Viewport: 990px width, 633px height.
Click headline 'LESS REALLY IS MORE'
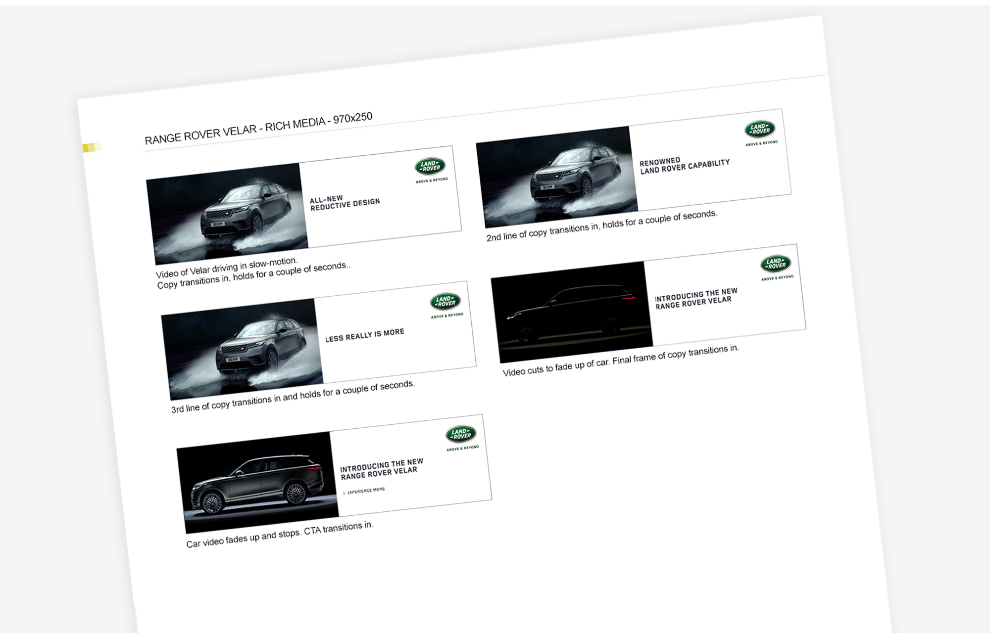365,335
